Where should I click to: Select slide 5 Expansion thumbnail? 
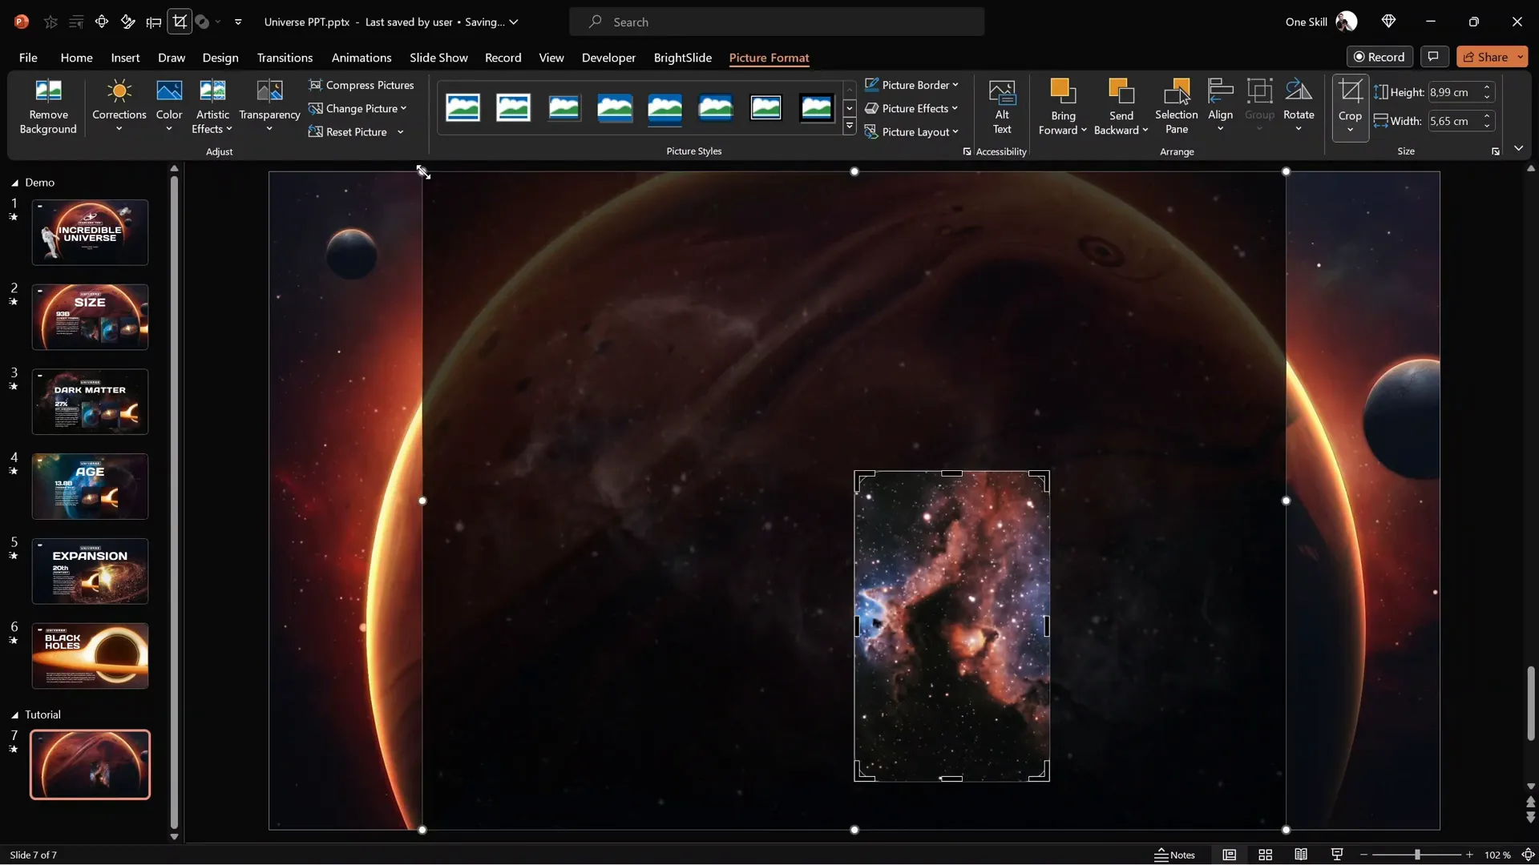click(x=90, y=571)
